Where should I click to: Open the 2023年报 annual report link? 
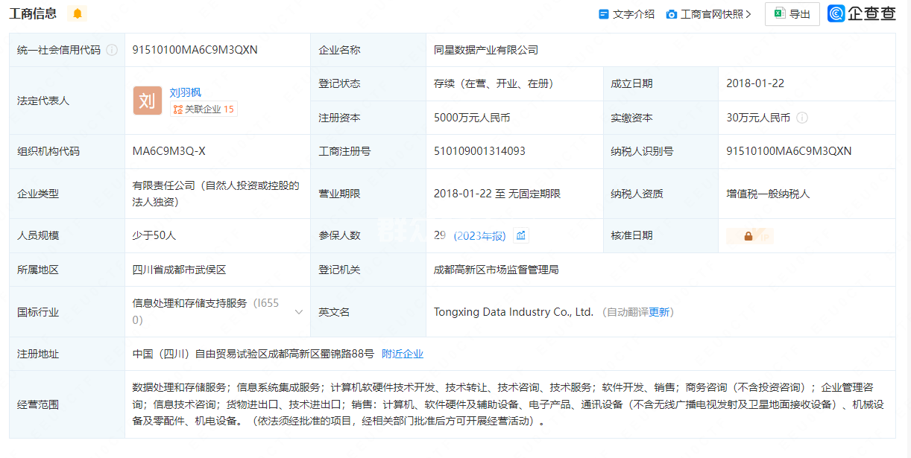[479, 235]
